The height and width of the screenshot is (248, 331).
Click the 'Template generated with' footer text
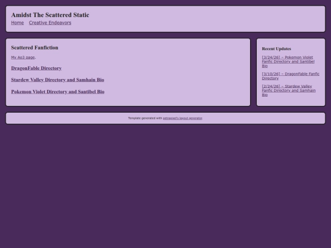pos(145,118)
